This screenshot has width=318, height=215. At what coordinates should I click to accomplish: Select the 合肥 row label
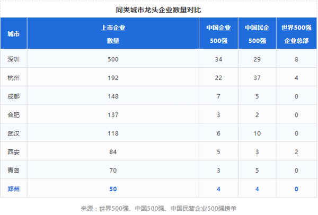pyautogui.click(x=14, y=114)
